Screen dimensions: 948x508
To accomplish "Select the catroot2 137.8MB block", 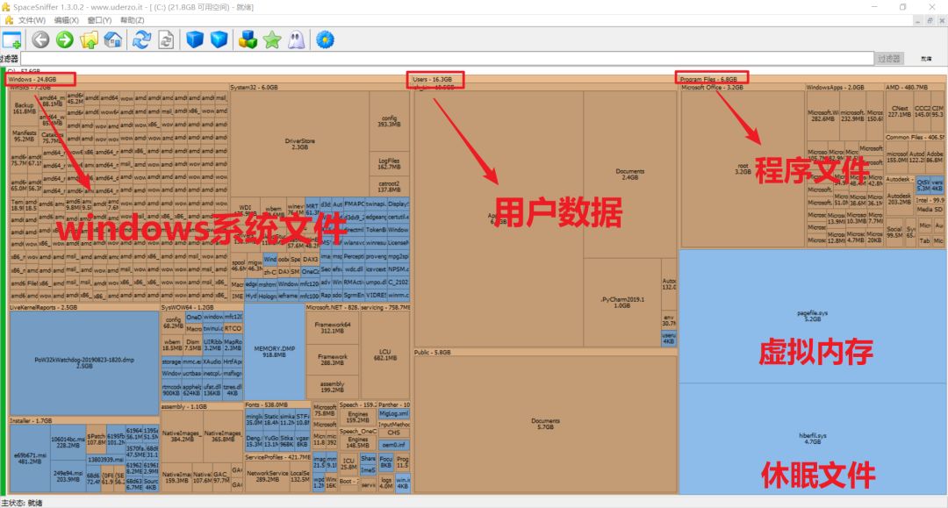I will [389, 186].
